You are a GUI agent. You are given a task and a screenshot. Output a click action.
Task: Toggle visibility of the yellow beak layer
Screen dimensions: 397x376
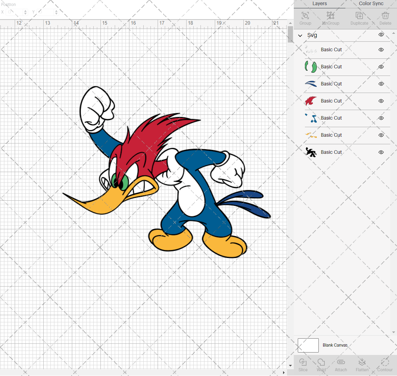click(381, 135)
